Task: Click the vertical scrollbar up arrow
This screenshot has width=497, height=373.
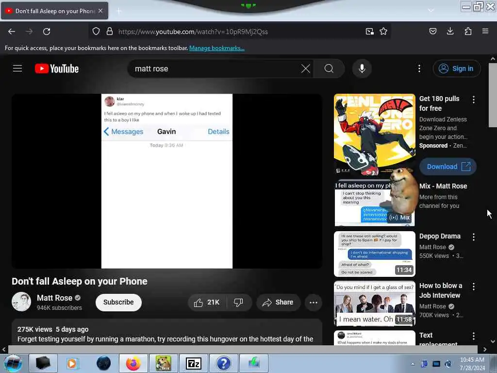Action: [x=493, y=59]
